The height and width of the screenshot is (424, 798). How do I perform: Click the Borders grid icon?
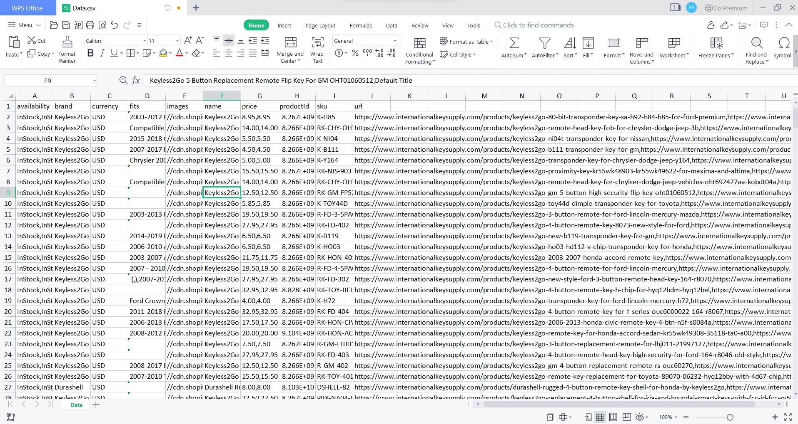point(130,53)
